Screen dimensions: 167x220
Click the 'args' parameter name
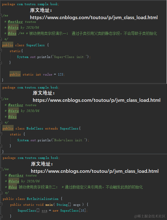[77, 205]
